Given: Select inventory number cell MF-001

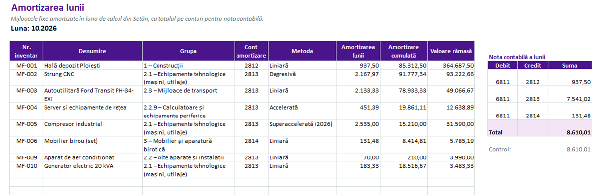Looking at the screenshot, I should click(x=27, y=65).
